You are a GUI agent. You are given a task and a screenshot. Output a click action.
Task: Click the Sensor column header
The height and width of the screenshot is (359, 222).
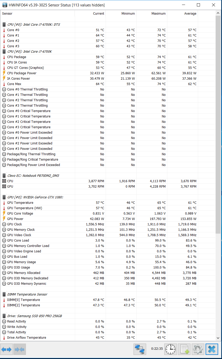[x=38, y=14]
